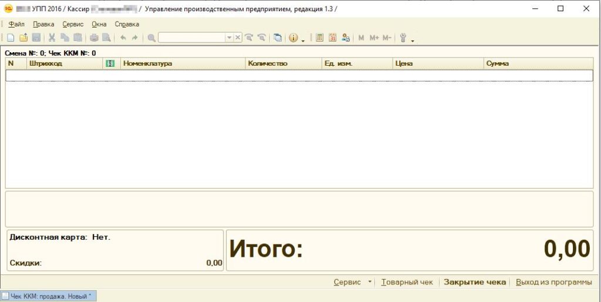
Task: Click the Find next icon
Action: 249,38
